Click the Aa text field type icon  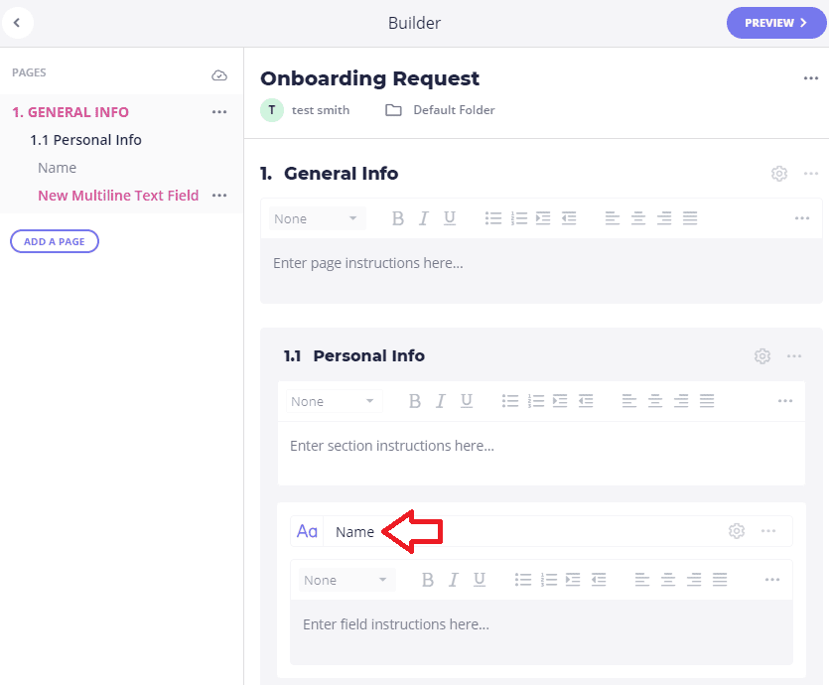pyautogui.click(x=307, y=531)
